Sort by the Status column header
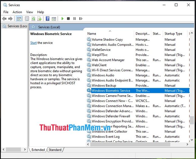The height and width of the screenshot is (159, 196). click(157, 34)
